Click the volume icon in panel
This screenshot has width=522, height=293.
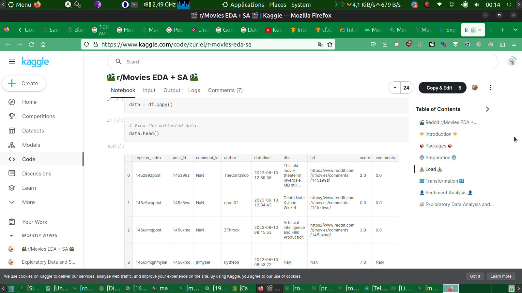click(x=477, y=5)
